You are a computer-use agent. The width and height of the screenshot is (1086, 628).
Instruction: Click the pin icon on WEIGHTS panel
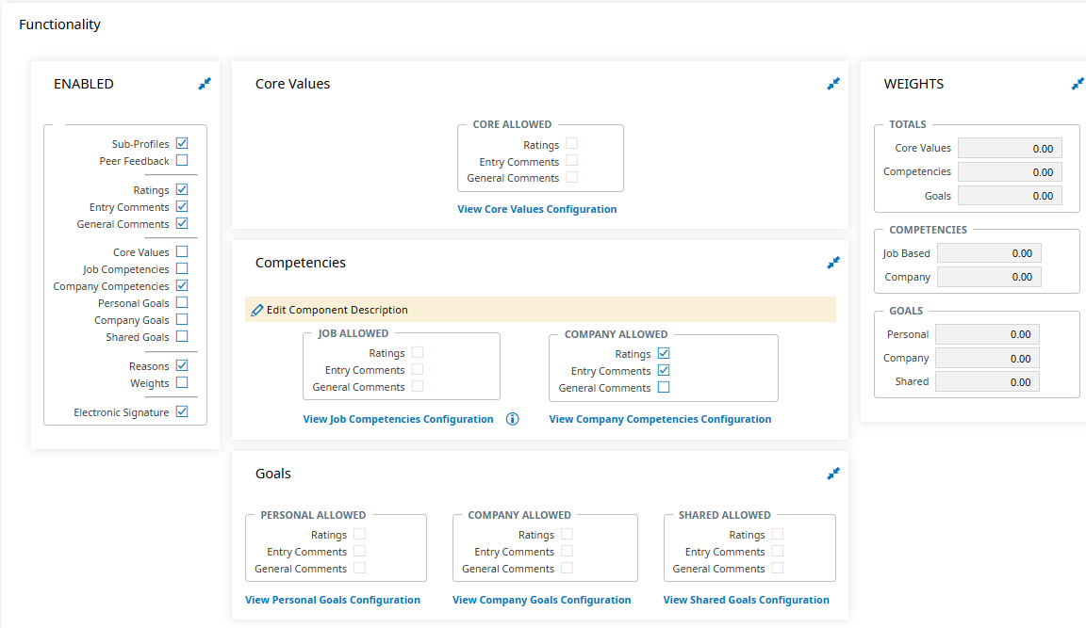tap(1078, 84)
